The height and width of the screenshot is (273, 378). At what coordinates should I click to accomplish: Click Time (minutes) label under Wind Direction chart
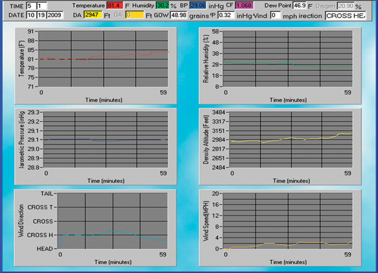(x=113, y=262)
